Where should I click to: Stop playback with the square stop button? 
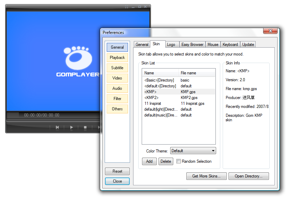(85, 127)
